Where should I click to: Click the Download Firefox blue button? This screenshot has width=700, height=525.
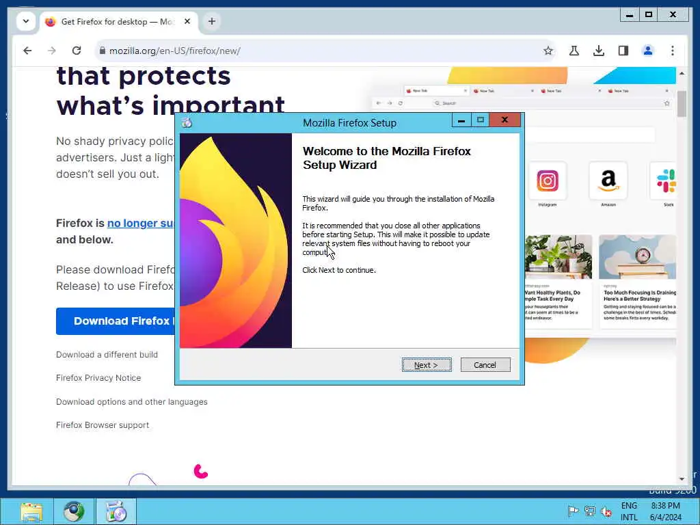[x=116, y=321]
